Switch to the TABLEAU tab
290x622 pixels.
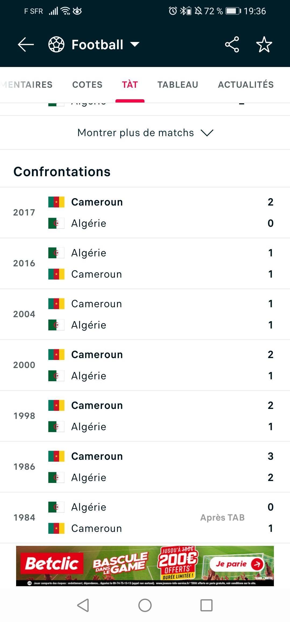point(178,84)
